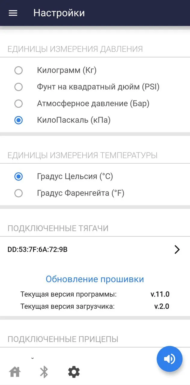The width and height of the screenshot is (190, 385).
Task: Open Настройки screen title
Action: pos(59,13)
